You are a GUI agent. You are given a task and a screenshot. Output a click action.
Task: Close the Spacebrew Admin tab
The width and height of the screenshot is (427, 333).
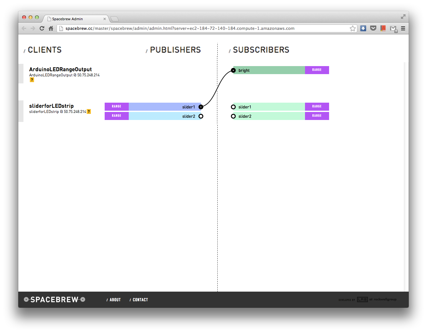[105, 19]
